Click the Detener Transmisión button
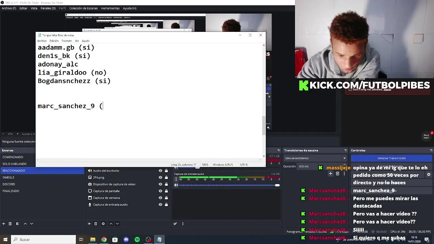The width and height of the screenshot is (434, 244). (391, 158)
